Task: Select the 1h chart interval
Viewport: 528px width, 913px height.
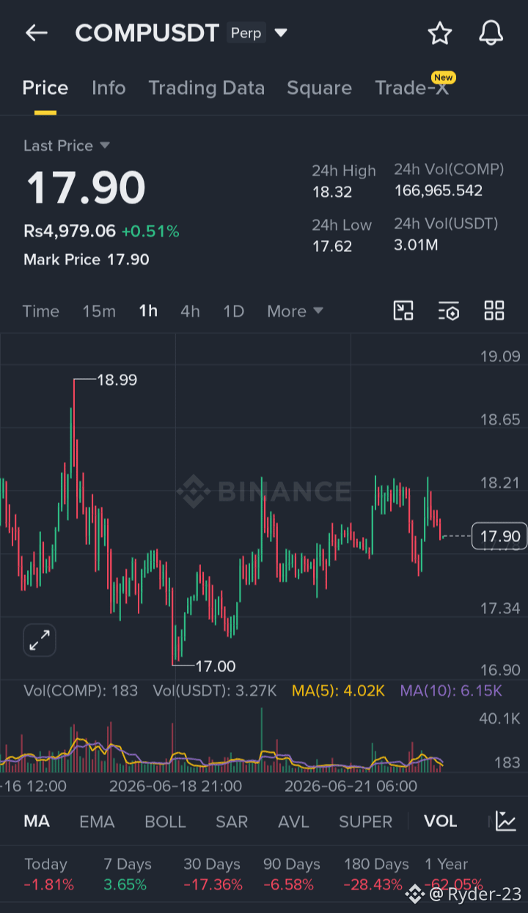Action: (x=148, y=311)
